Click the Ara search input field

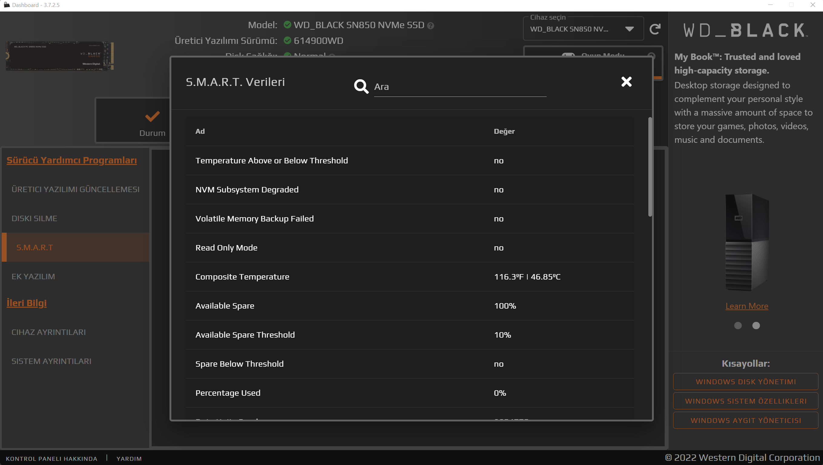459,87
